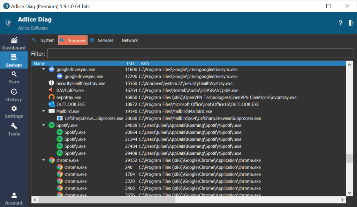357x207 pixels.
Task: Select the OUTLOOK.EXE process row
Action: (x=71, y=105)
